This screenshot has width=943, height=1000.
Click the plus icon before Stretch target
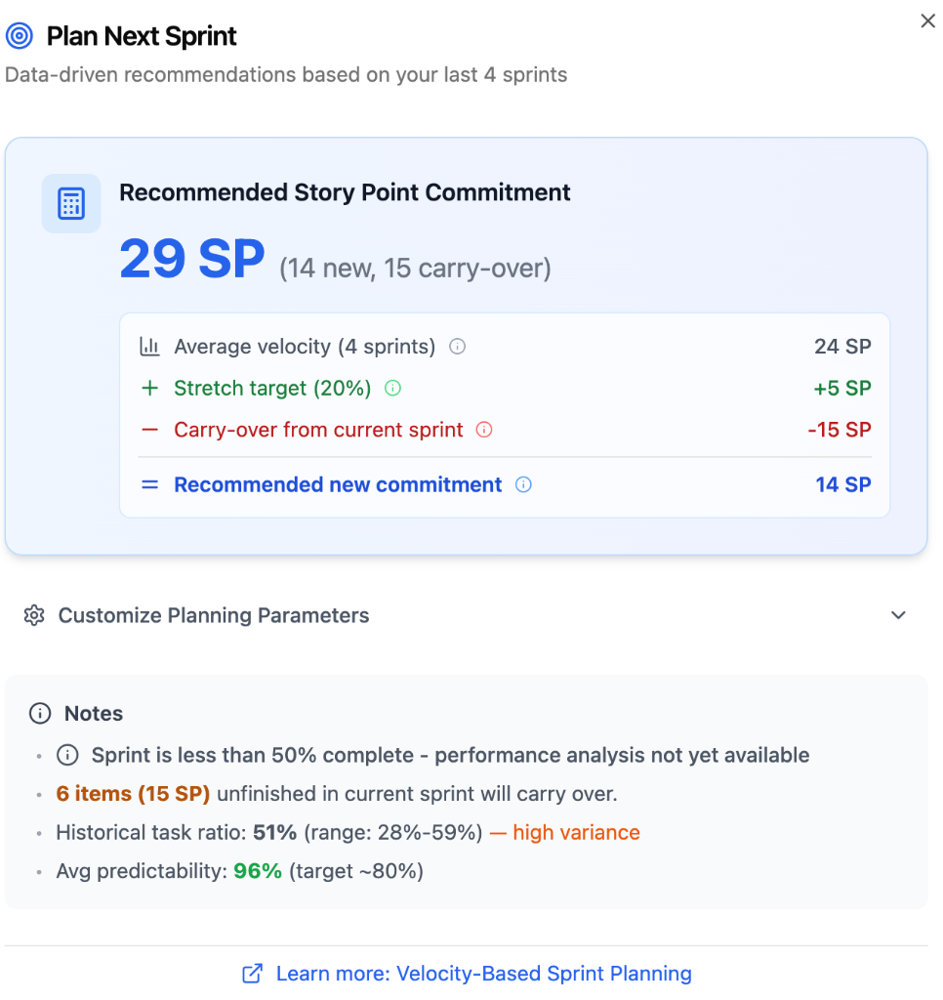click(x=149, y=388)
